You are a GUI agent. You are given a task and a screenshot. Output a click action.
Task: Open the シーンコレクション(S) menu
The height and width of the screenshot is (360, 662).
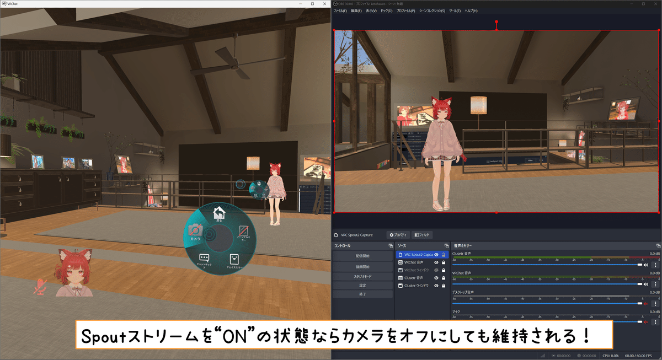(432, 10)
